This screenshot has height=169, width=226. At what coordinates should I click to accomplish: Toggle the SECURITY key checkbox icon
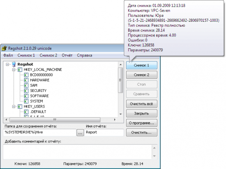tap(26, 91)
